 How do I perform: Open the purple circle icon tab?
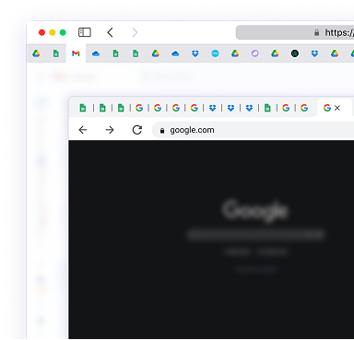(x=254, y=53)
